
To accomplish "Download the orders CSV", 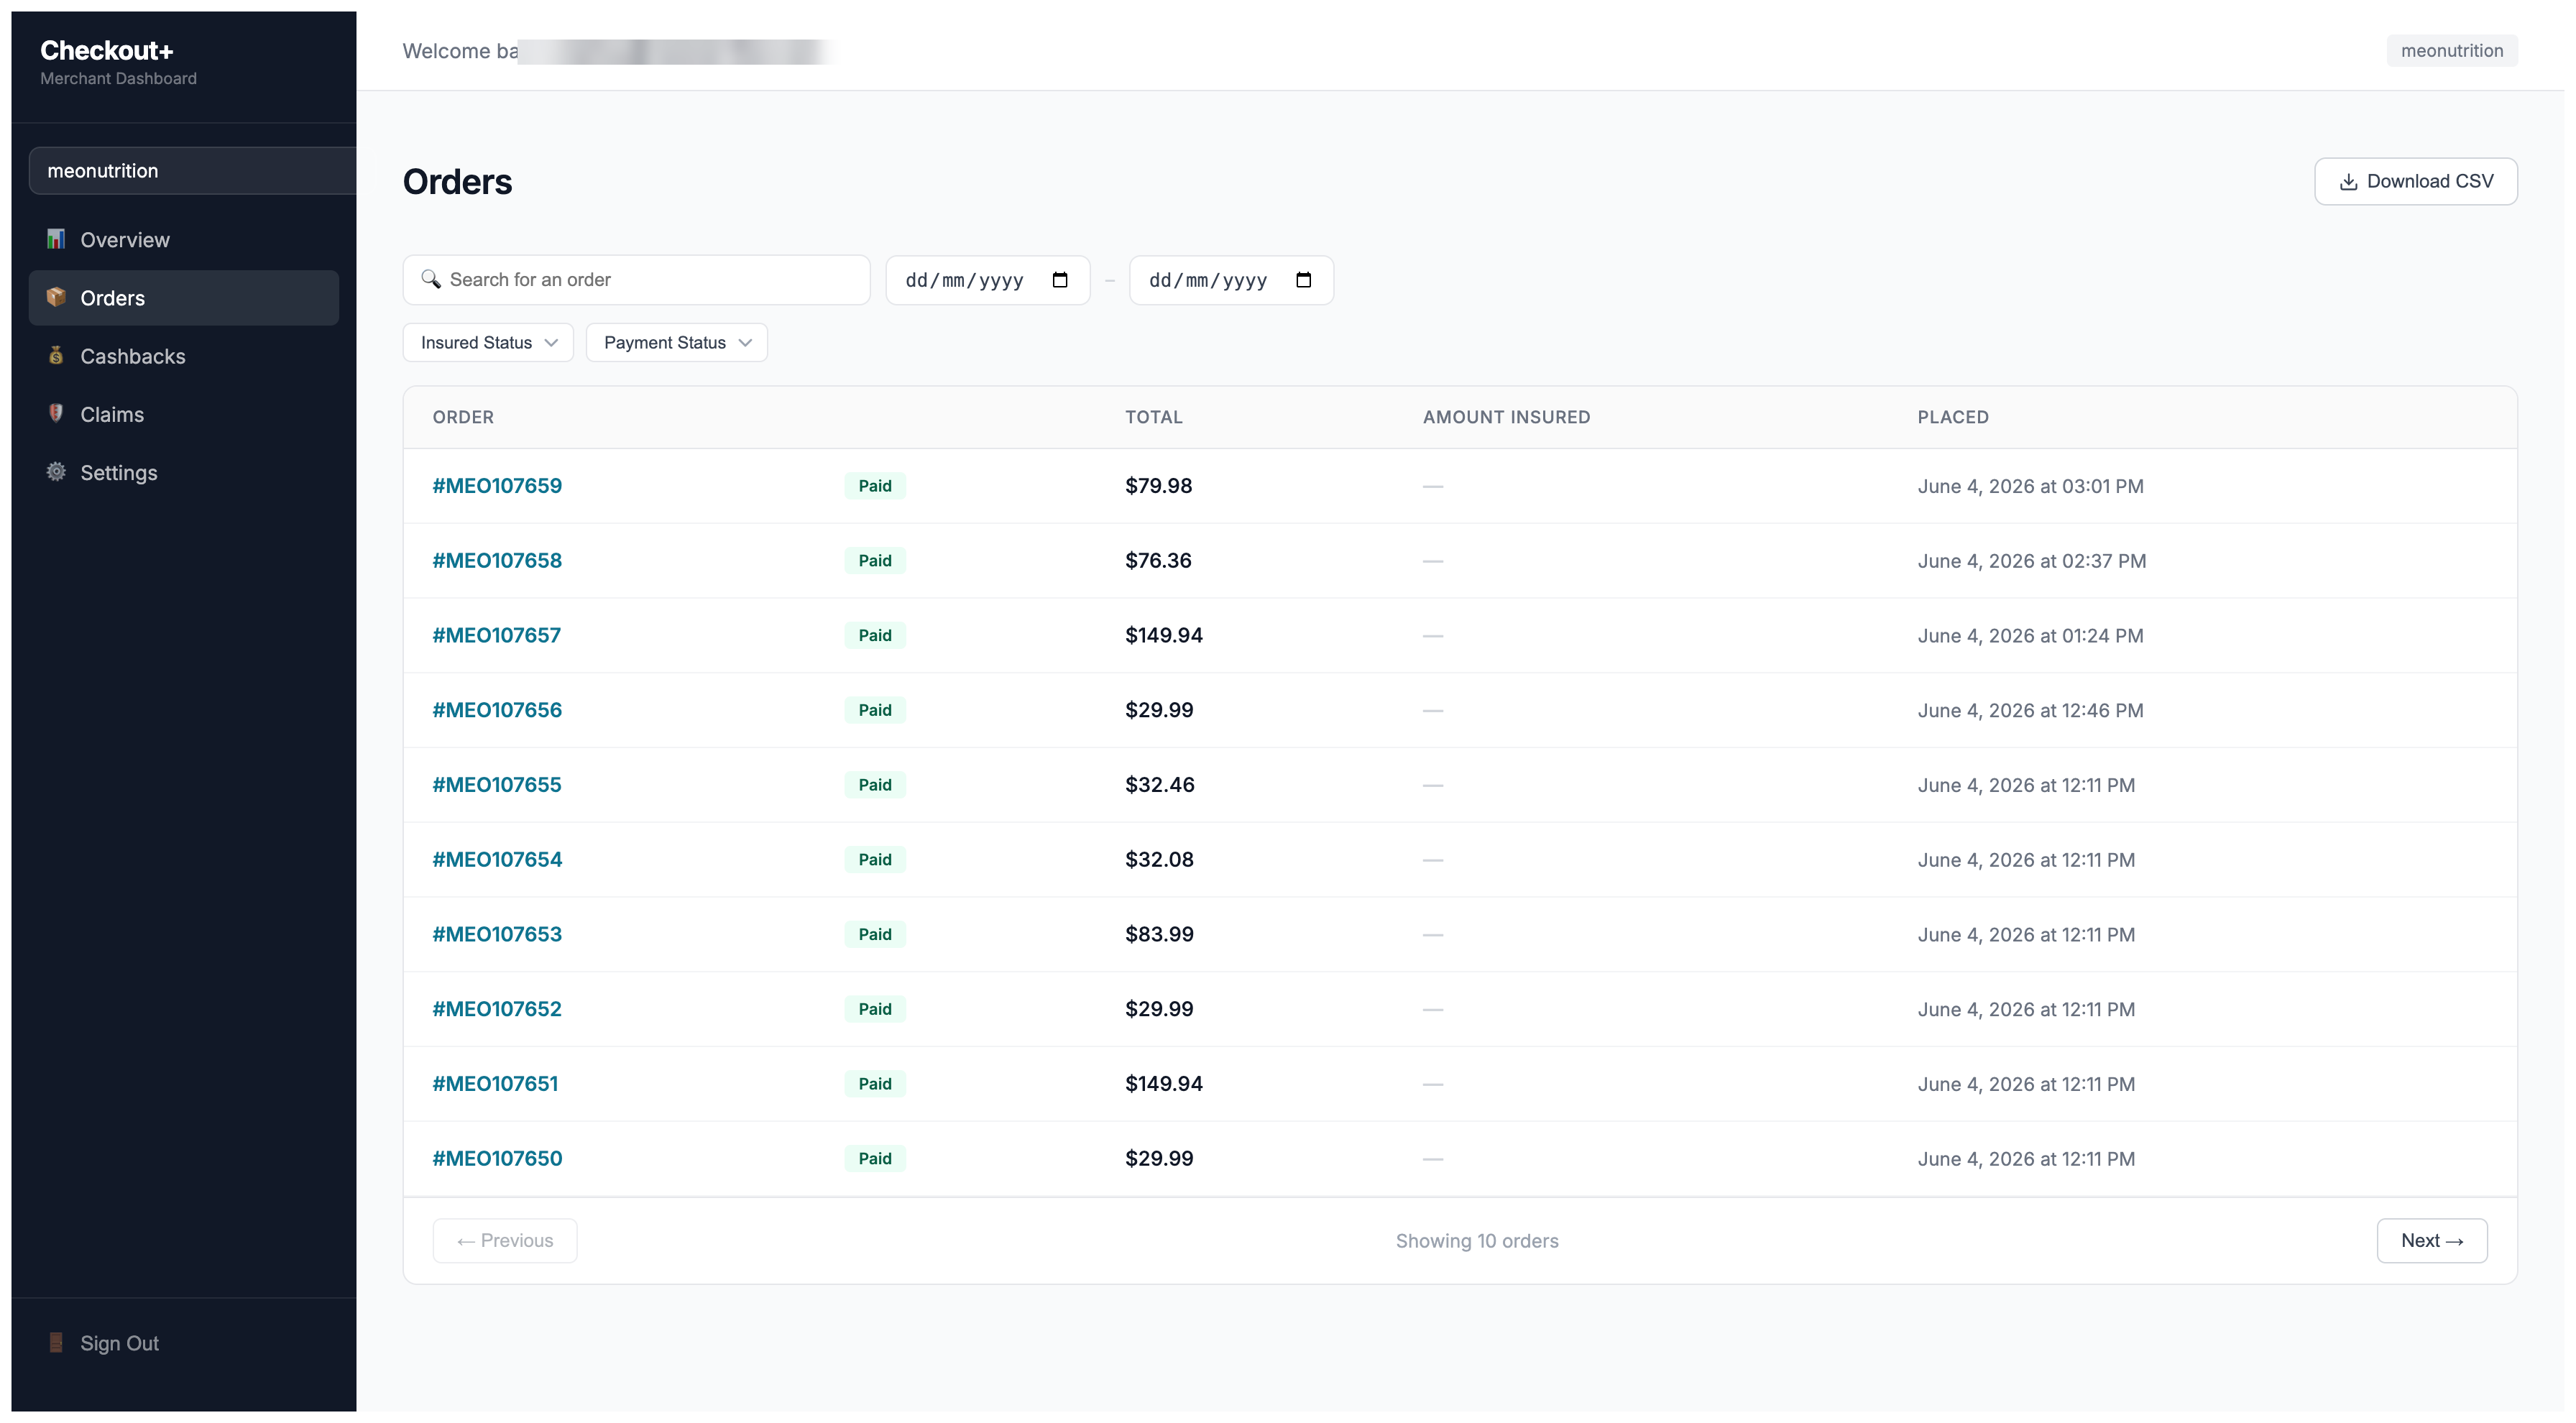I will pyautogui.click(x=2415, y=181).
